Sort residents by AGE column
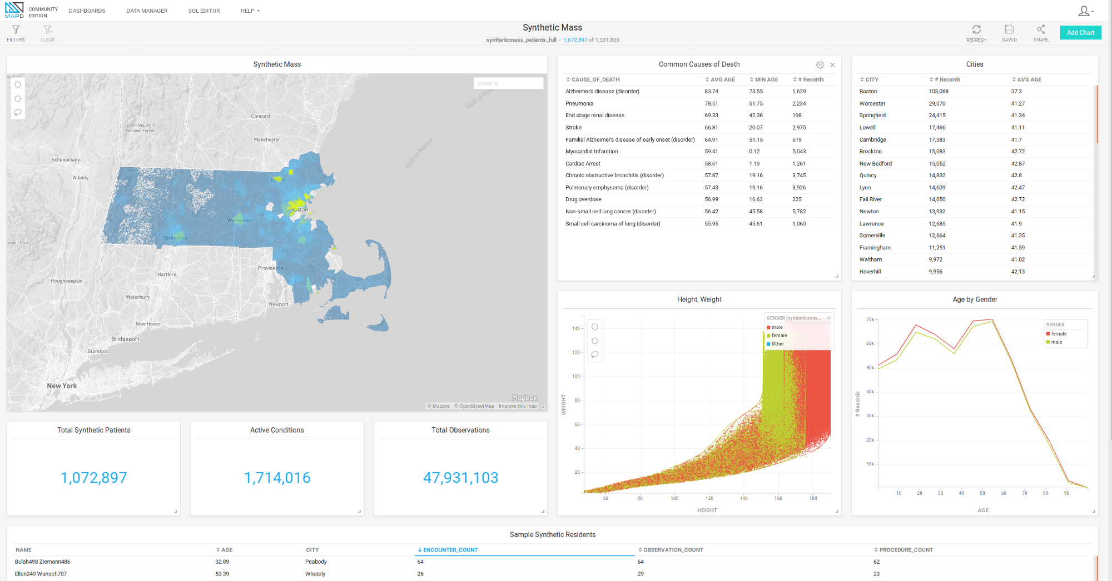1112x581 pixels. pyautogui.click(x=225, y=550)
